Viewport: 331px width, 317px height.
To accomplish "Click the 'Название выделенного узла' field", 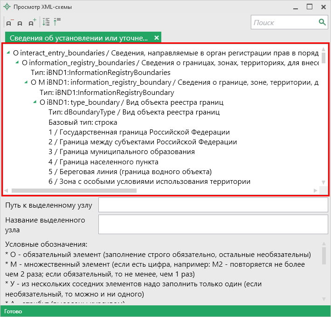I will (x=213, y=224).
